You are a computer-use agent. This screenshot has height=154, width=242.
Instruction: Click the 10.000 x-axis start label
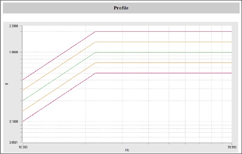[22, 147]
